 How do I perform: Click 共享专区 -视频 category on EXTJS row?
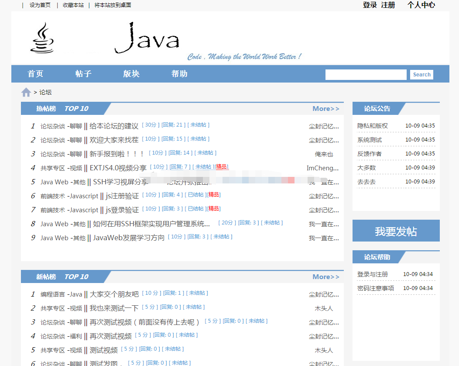click(61, 168)
